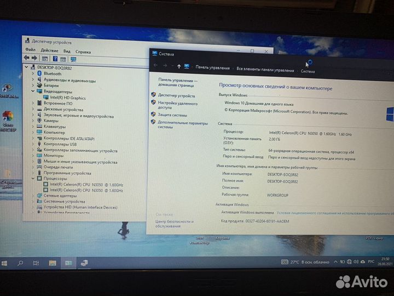Click the up arrow in Система window
Viewport: 394px width, 296px height.
[x=179, y=66]
